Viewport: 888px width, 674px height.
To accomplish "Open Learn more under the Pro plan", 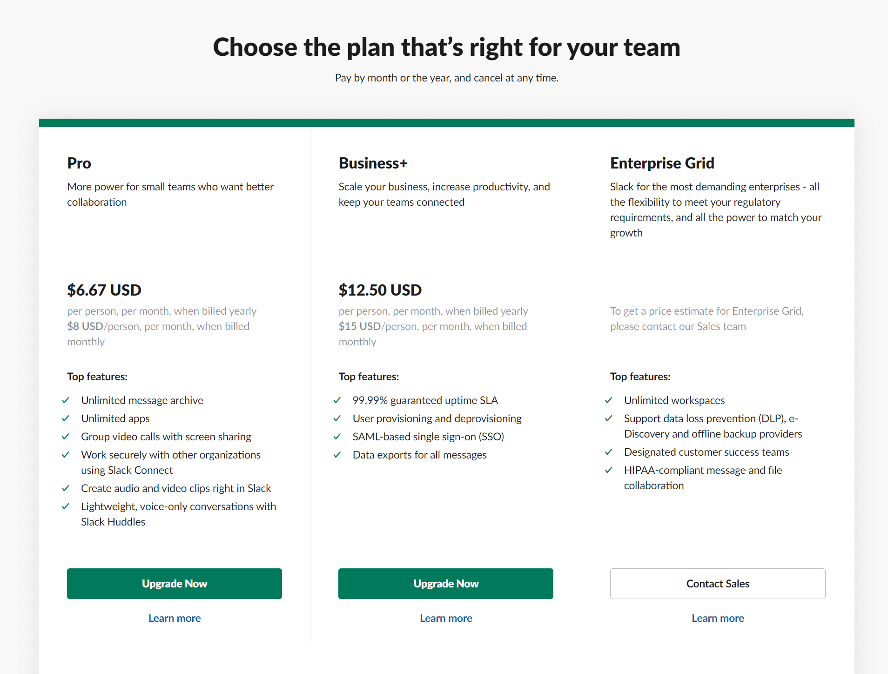I will tap(175, 618).
